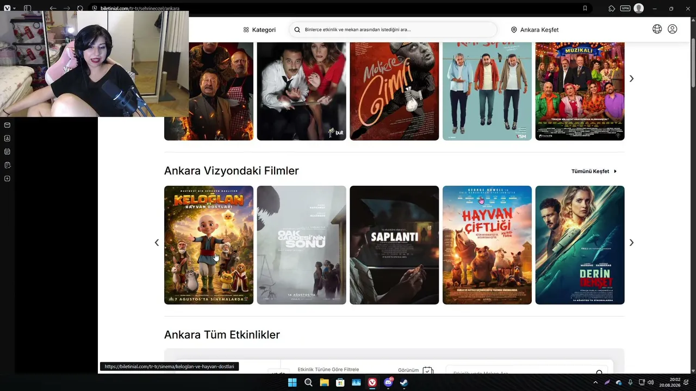Screen dimensions: 696x391
Task: Open the volume control in system tray
Action: (x=651, y=383)
